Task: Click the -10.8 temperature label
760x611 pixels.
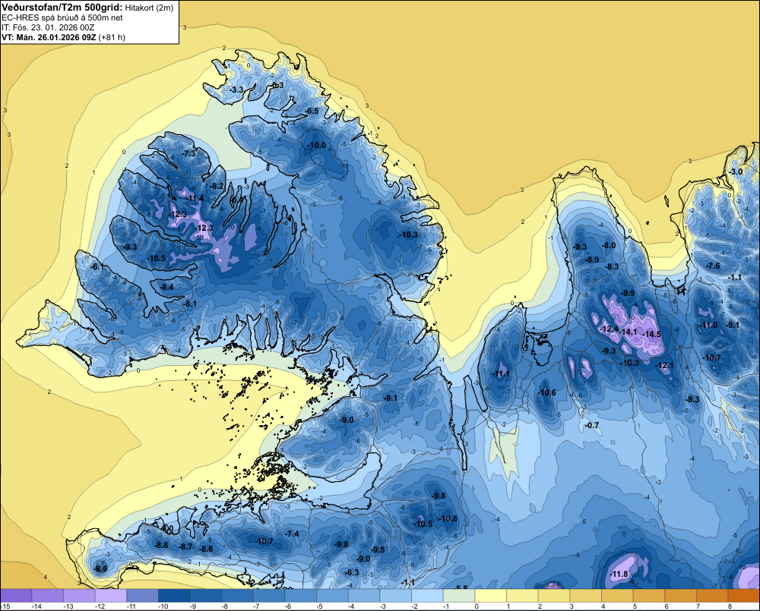Action: tap(448, 519)
